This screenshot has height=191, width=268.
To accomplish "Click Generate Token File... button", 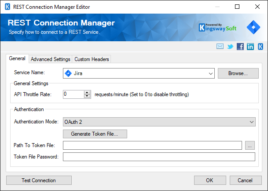I will click(95, 134).
